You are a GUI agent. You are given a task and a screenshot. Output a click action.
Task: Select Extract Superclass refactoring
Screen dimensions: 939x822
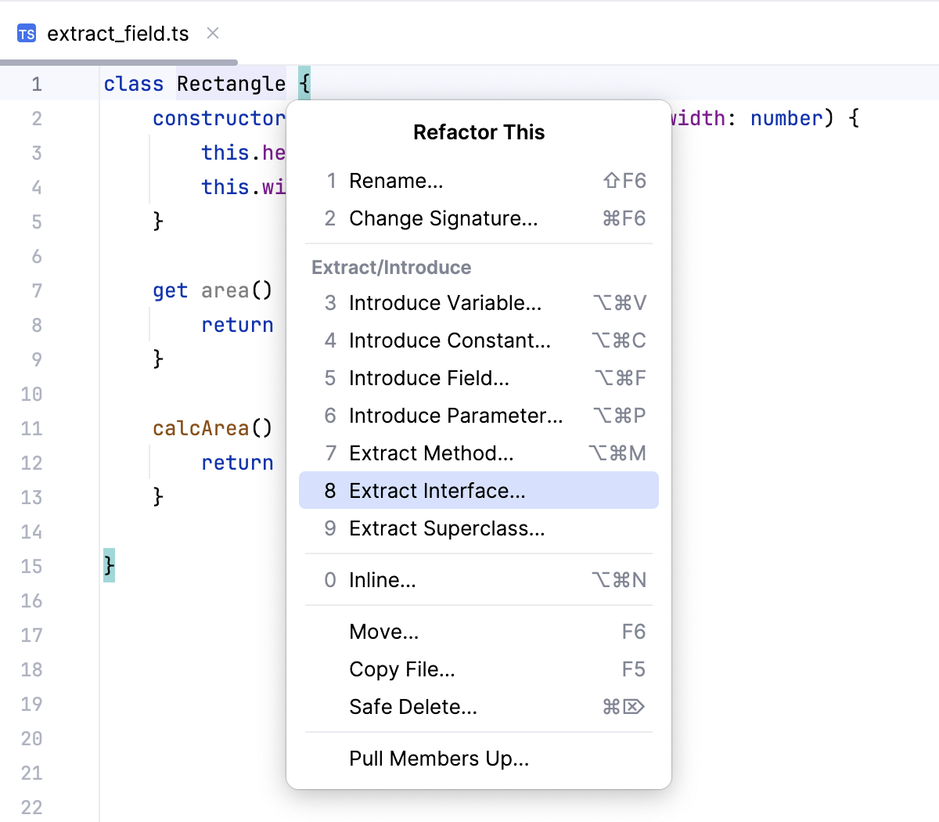[x=447, y=528]
